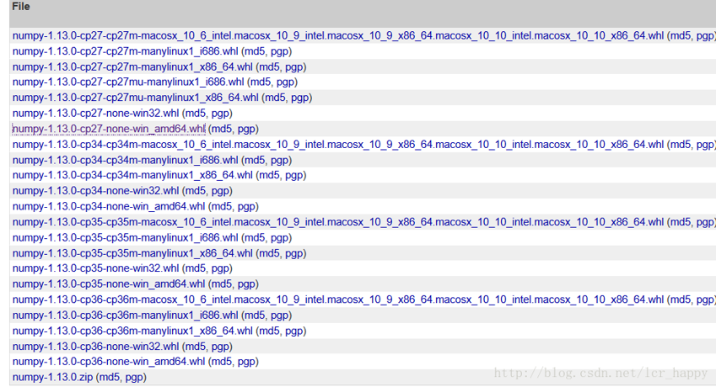The image size is (716, 387).
Task: Open md5 link for numpy-1.13.0.zip
Action: (109, 377)
